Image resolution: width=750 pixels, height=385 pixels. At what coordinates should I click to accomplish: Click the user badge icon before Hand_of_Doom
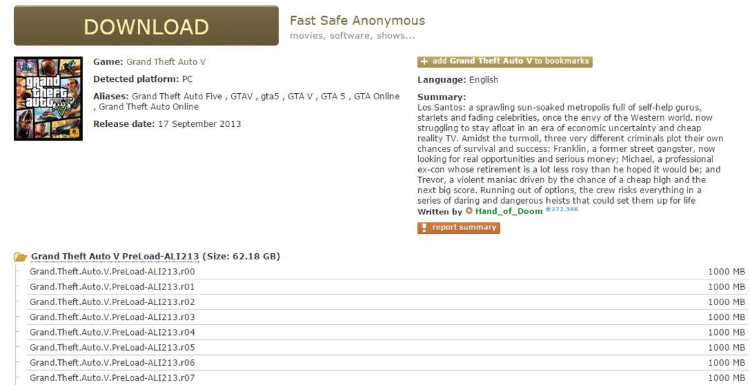[x=469, y=211]
